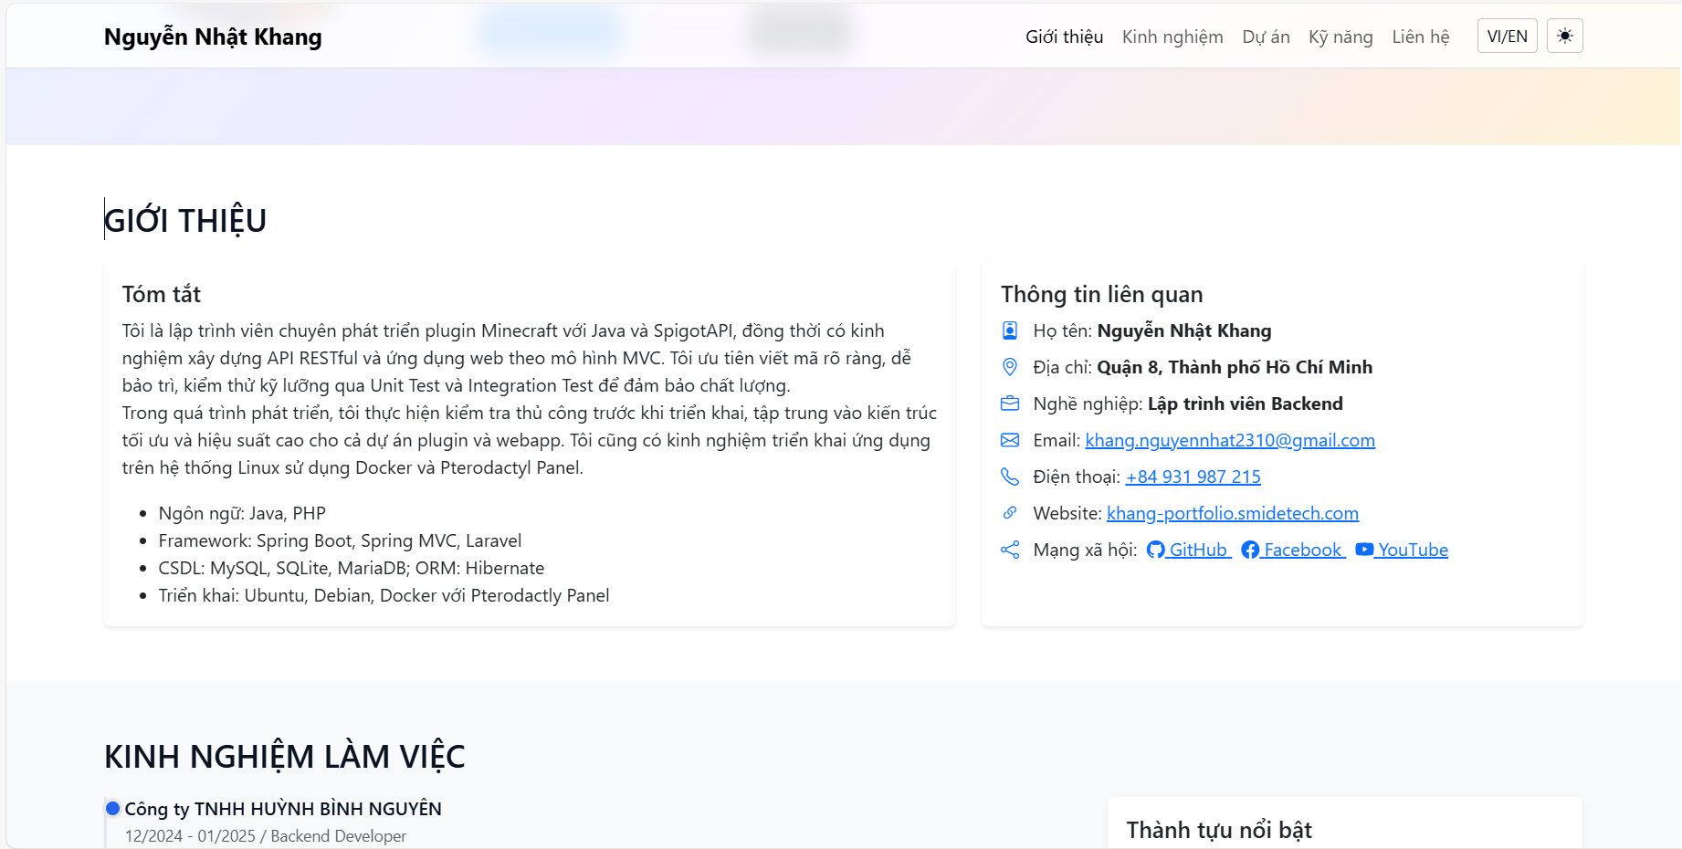Click the location pin icon beside Địa chỉ
This screenshot has width=1682, height=849.
click(1010, 367)
